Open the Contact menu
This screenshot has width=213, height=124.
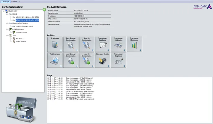coord(14,1)
